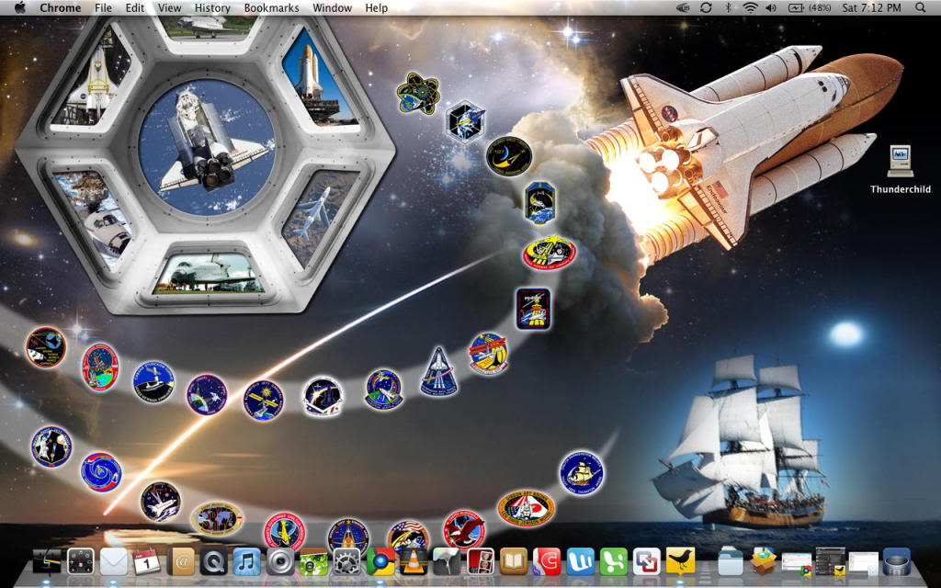
Task: Open the History menu
Action: (x=212, y=7)
